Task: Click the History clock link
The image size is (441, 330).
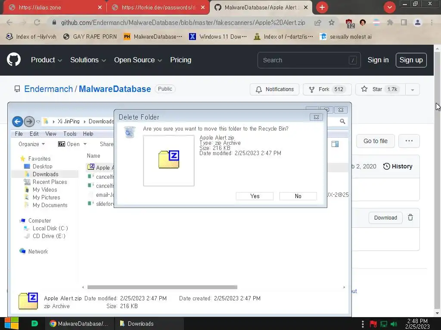Action: pos(398,166)
